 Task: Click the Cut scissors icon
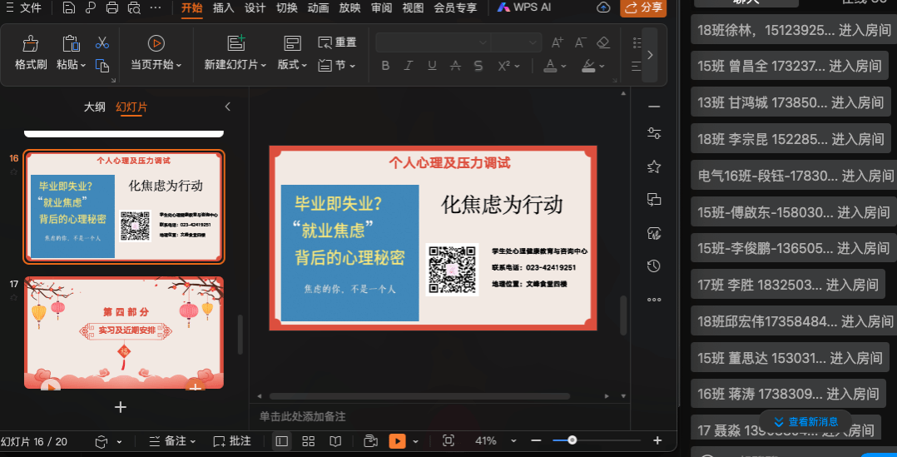102,42
